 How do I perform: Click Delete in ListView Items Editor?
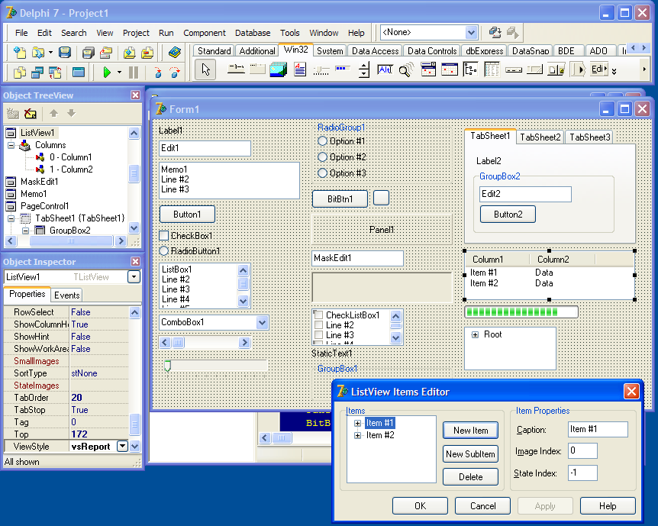click(470, 477)
